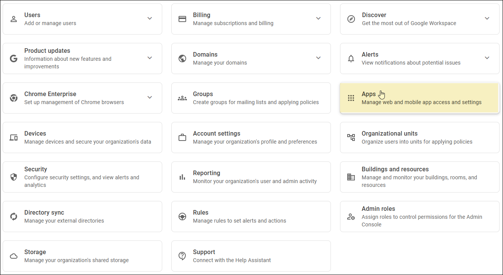503x275 pixels.
Task: Click 'Set up management of Chrome browsers'
Action: (x=74, y=102)
